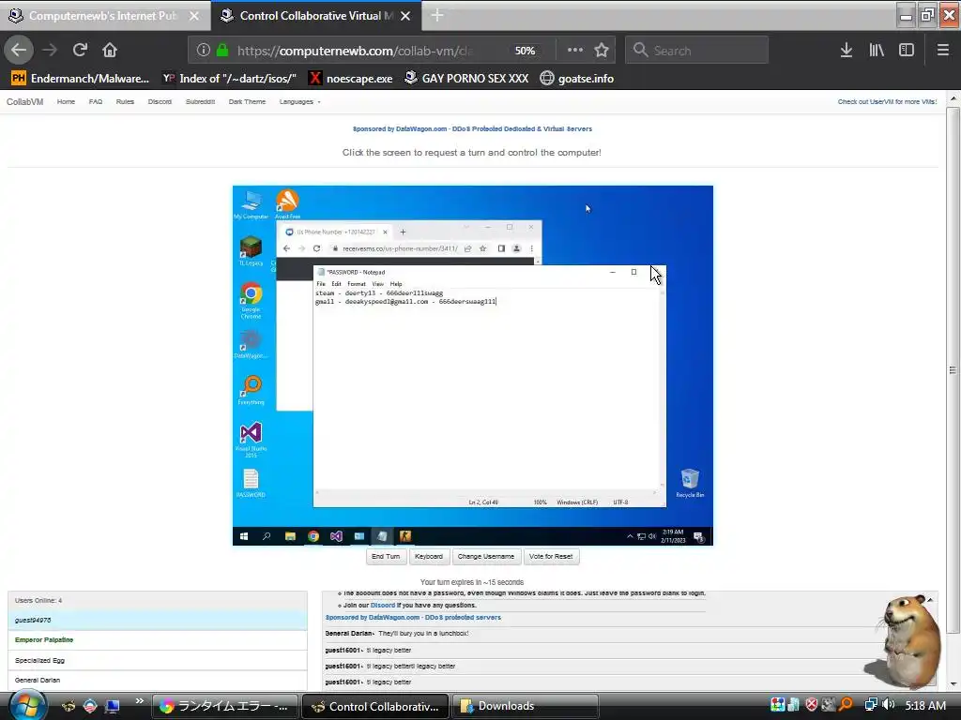Bookmark this page with star icon

602,51
